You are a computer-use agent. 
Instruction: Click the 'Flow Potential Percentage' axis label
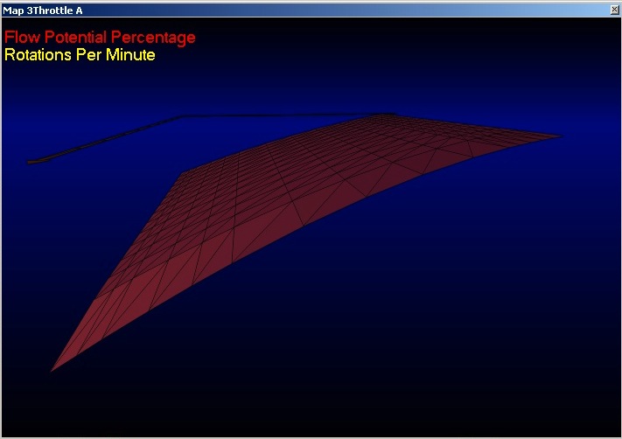pyautogui.click(x=100, y=38)
